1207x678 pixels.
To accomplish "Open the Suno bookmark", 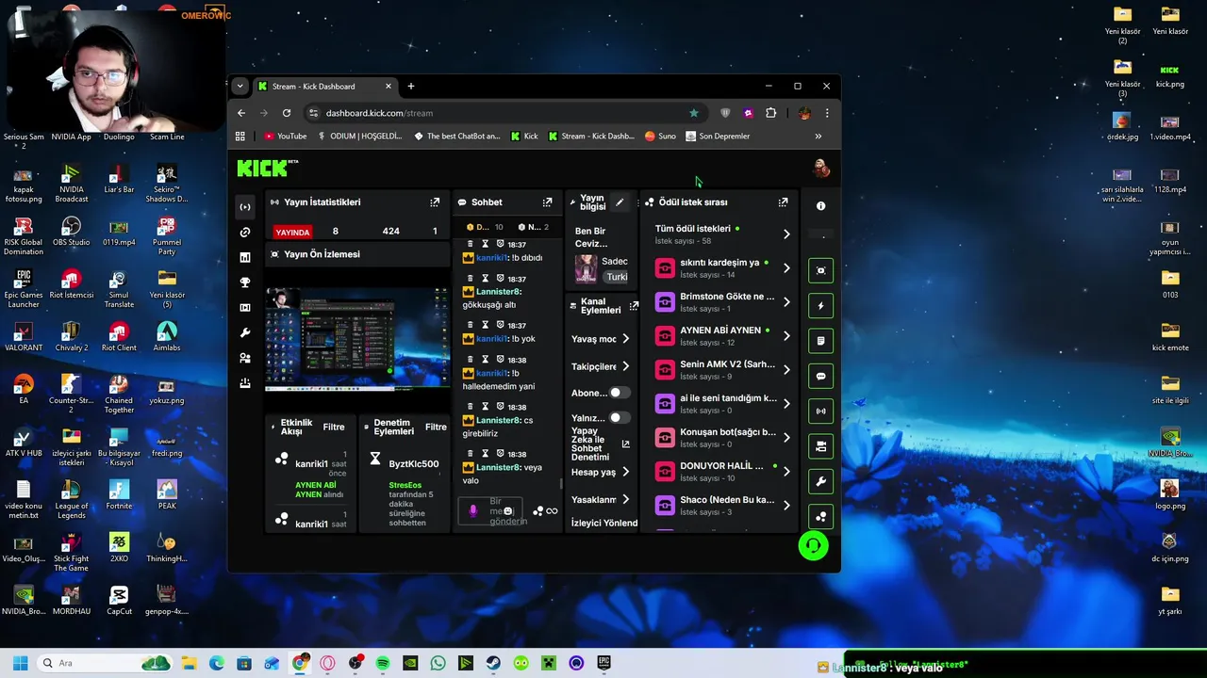I will coord(660,136).
